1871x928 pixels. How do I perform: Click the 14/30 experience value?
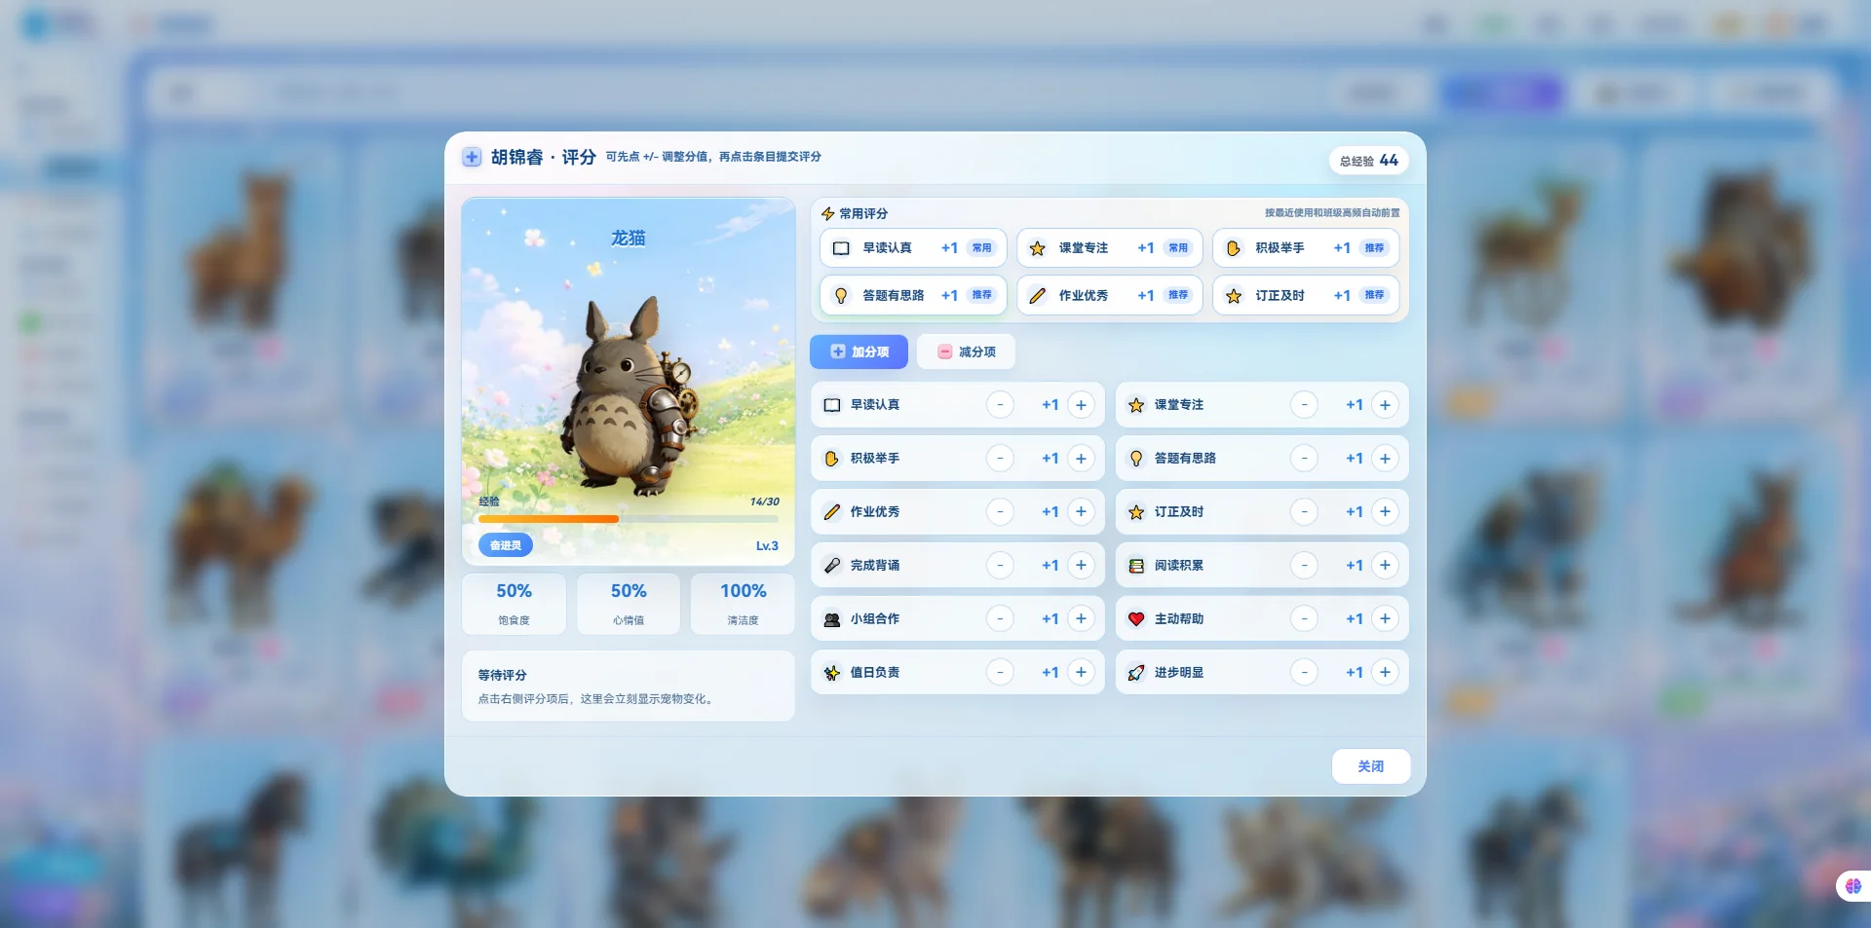click(764, 501)
